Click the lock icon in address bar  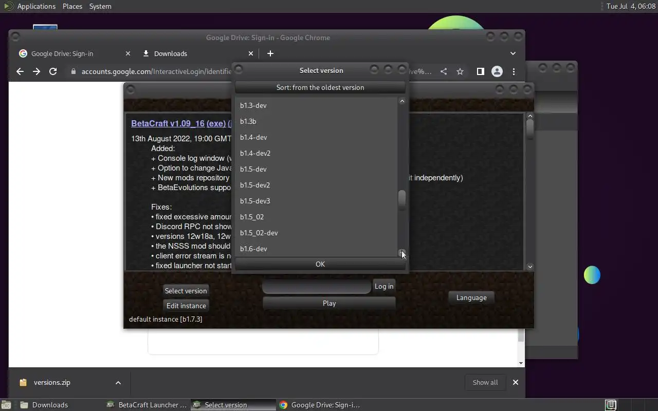click(x=73, y=71)
